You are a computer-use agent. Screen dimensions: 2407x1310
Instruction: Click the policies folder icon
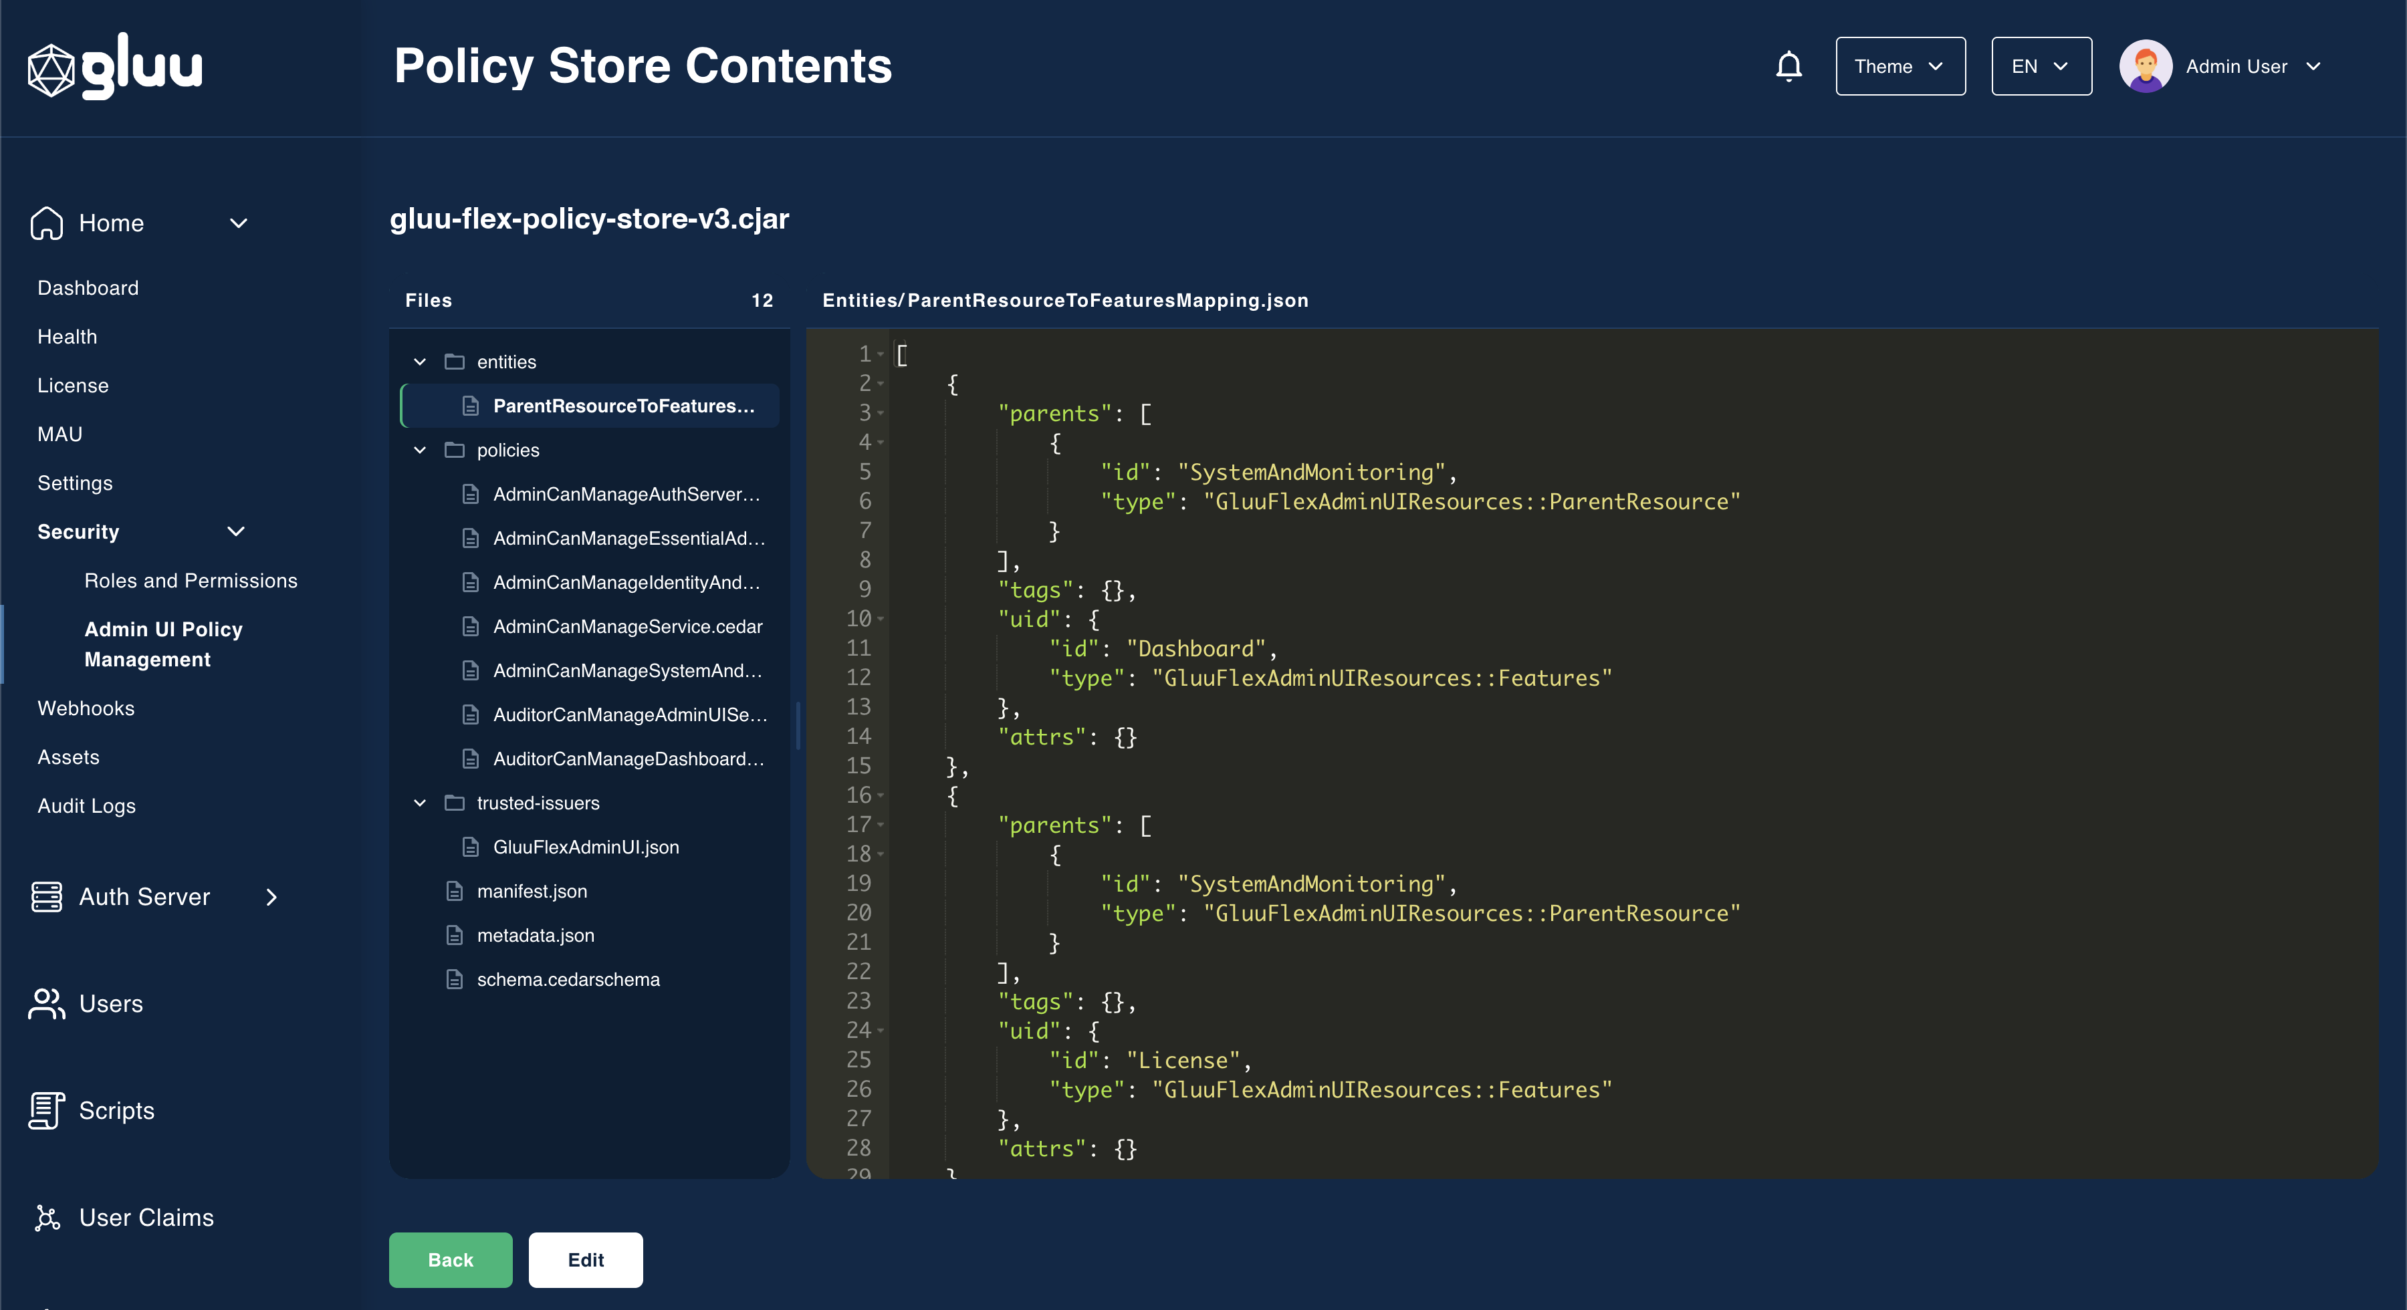point(454,450)
